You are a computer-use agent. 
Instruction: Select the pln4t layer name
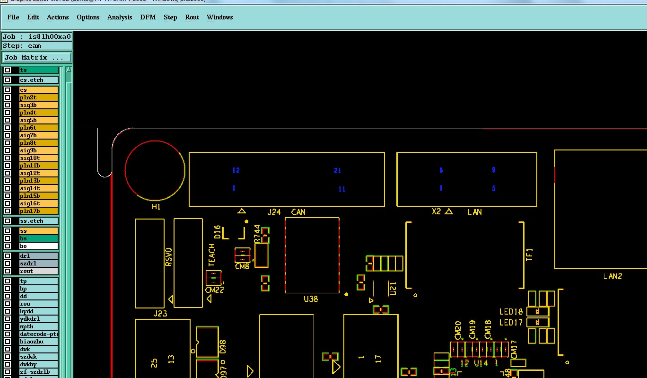pyautogui.click(x=39, y=113)
